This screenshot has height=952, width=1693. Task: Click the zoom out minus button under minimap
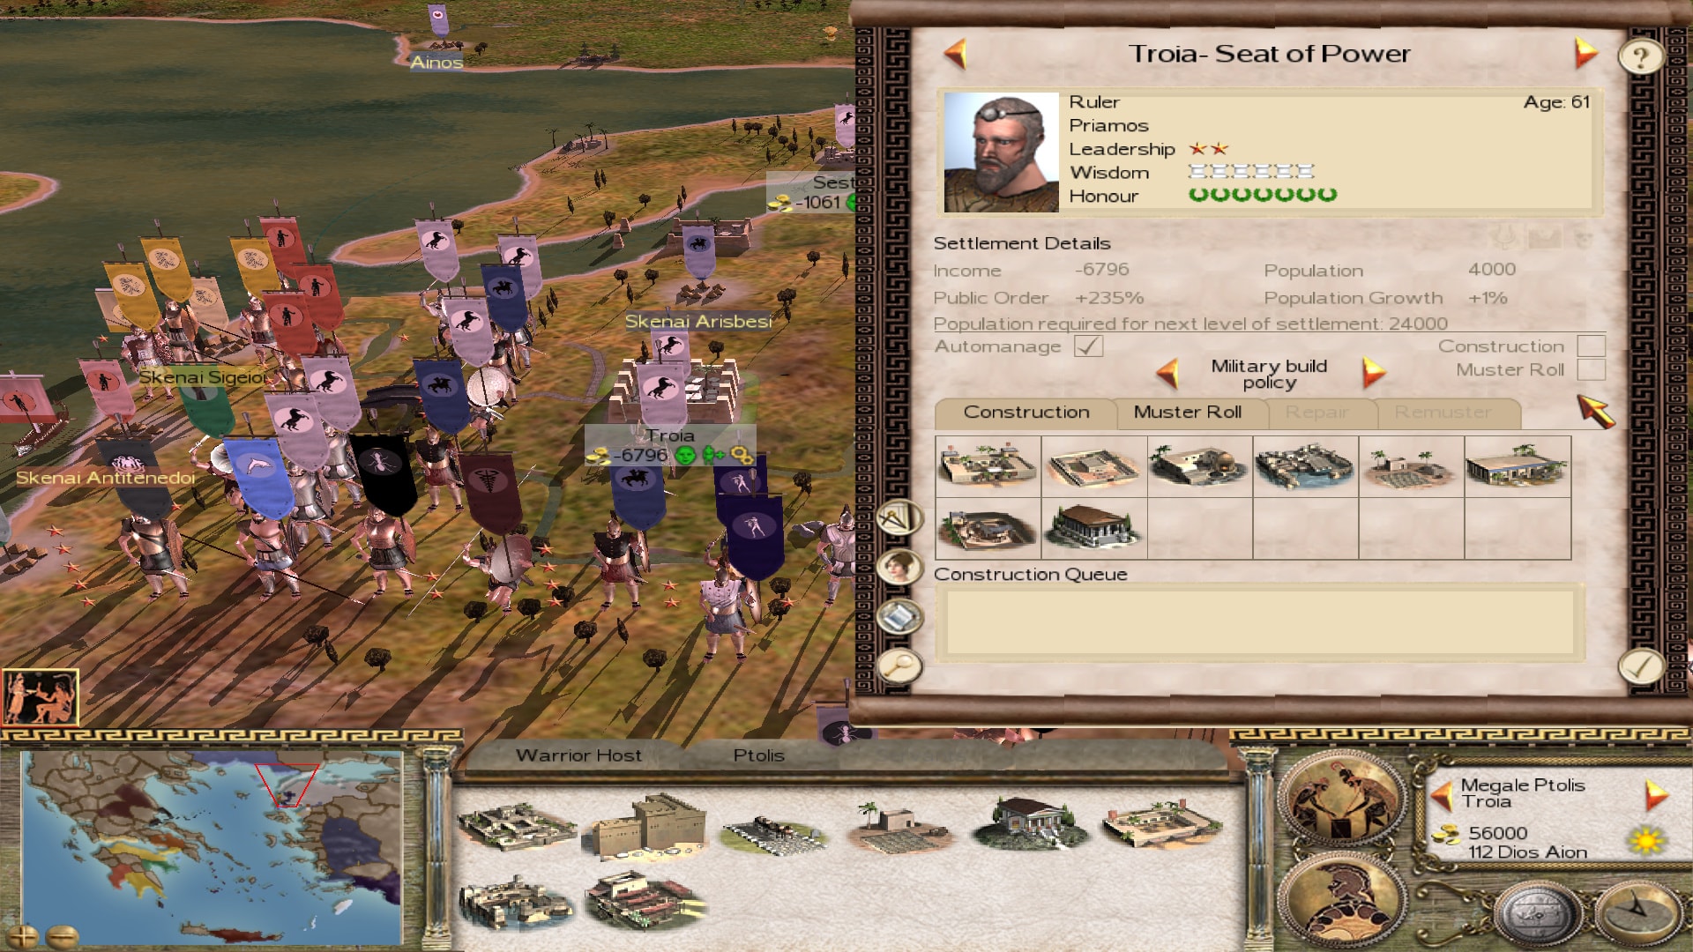(x=62, y=936)
